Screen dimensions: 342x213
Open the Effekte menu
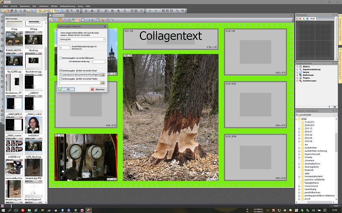tap(54, 6)
